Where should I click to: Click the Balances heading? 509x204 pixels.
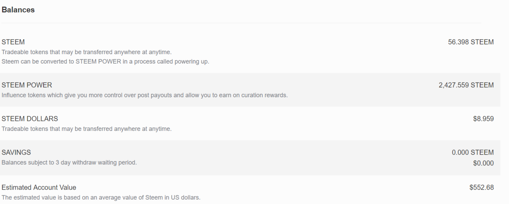coord(18,10)
